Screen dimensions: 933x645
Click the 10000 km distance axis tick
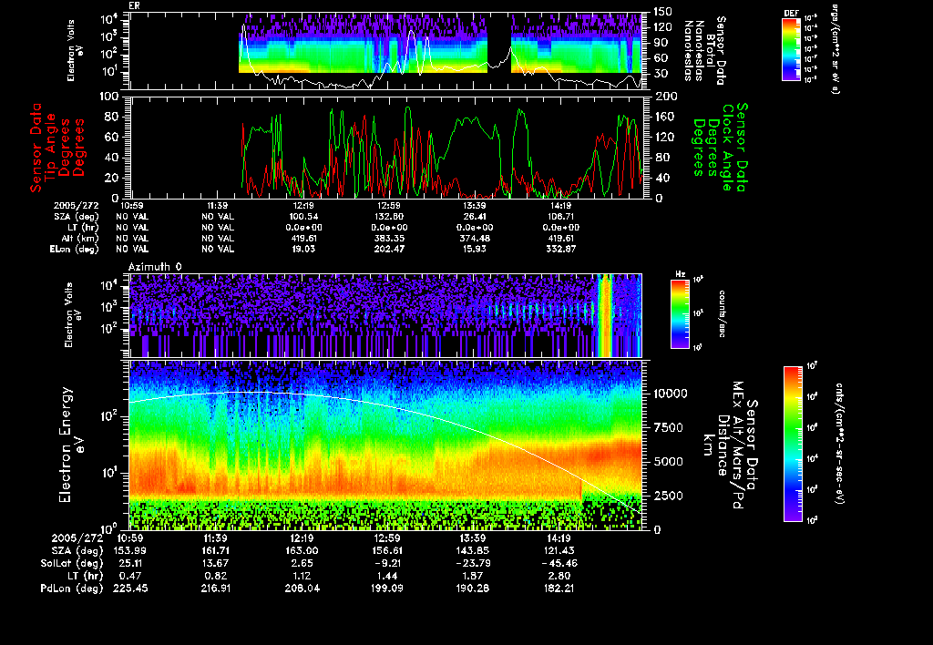[x=671, y=394]
